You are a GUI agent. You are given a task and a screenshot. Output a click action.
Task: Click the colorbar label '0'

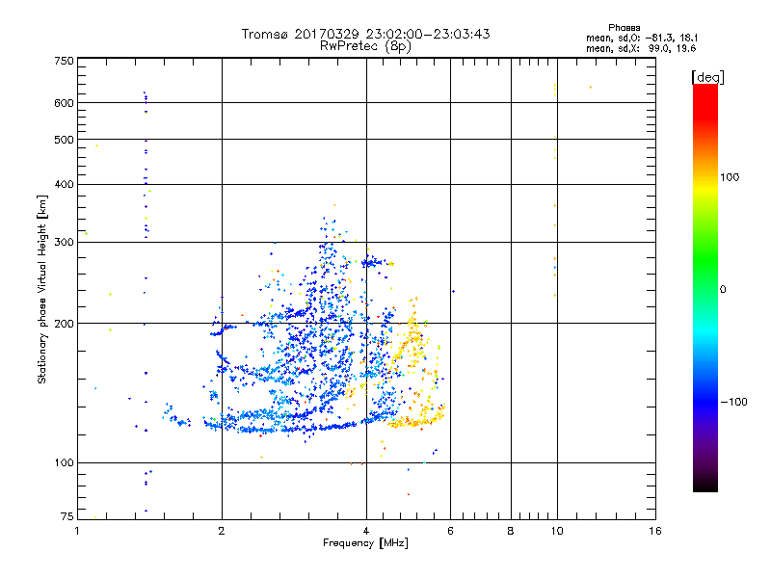click(723, 290)
